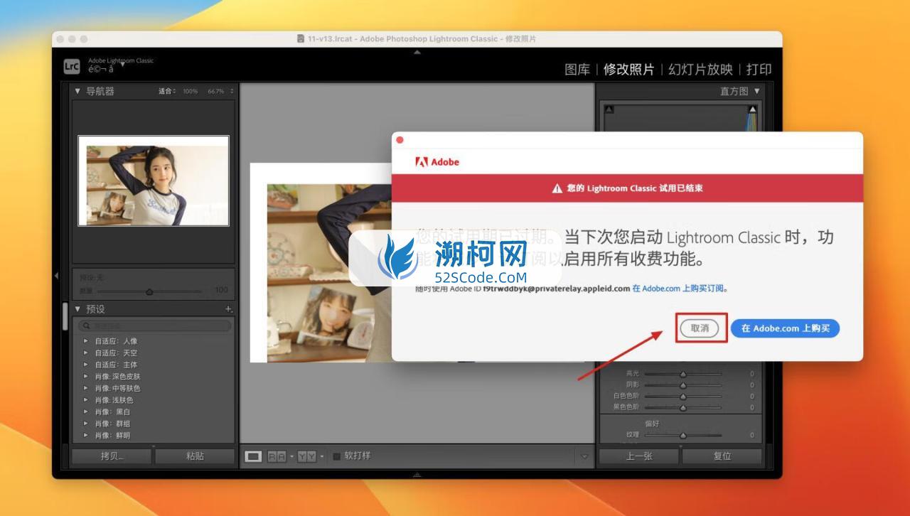Select the YY before/after view icon
The image size is (910, 516).
point(307,456)
